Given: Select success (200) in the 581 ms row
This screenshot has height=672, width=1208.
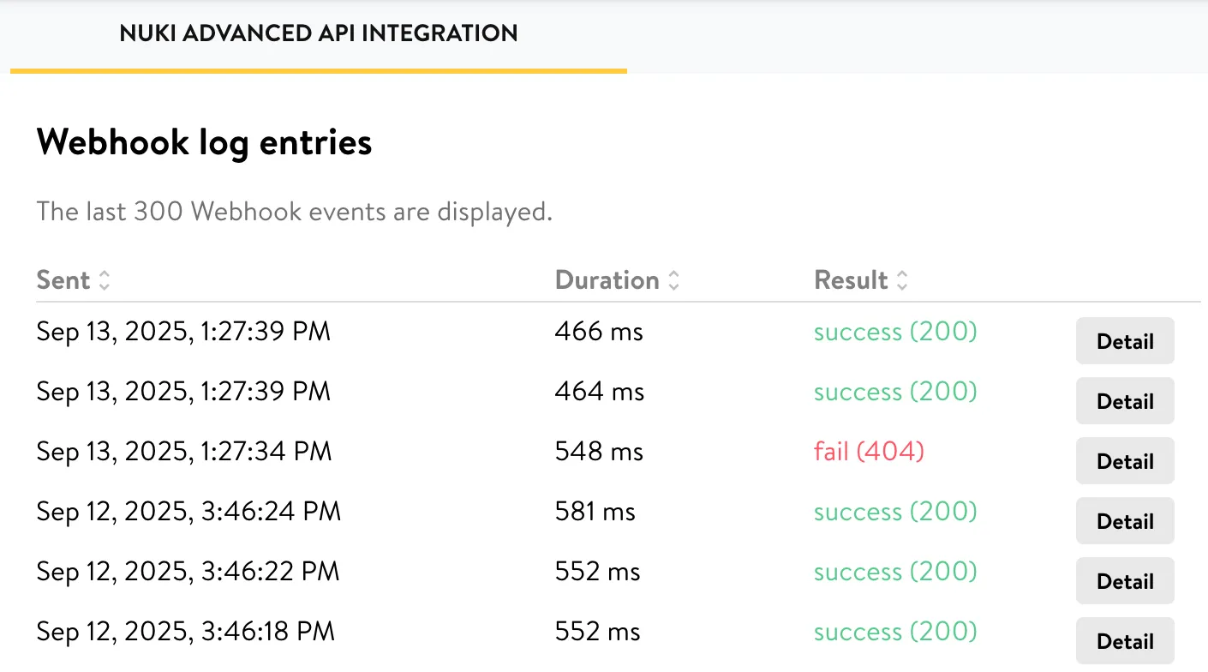Looking at the screenshot, I should pyautogui.click(x=895, y=512).
